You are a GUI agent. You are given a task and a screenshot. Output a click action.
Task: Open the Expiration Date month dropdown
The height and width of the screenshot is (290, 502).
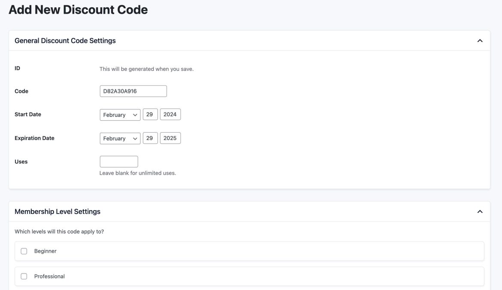[120, 137]
